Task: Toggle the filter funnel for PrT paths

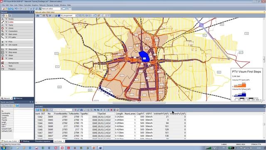Action: (x=6, y=37)
